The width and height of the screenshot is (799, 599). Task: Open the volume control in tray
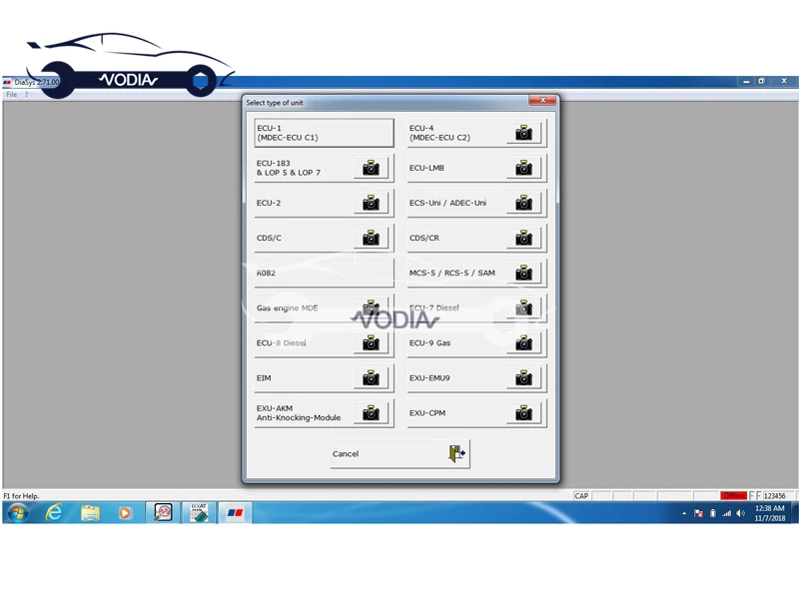740,513
